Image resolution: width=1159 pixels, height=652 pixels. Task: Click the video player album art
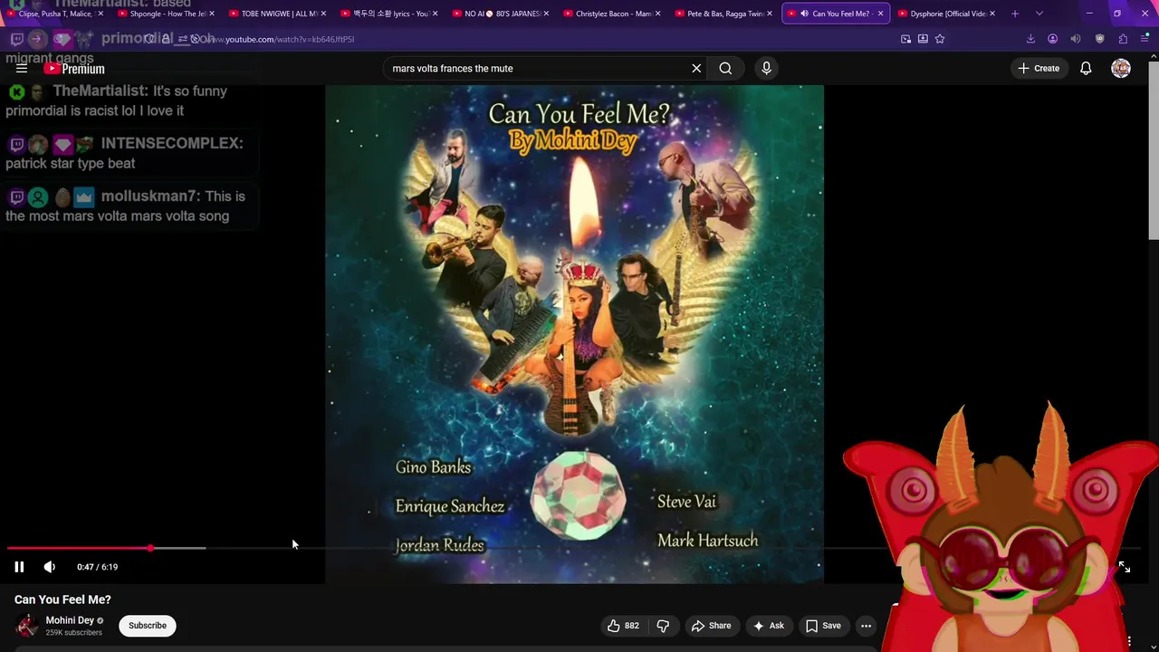pyautogui.click(x=574, y=334)
